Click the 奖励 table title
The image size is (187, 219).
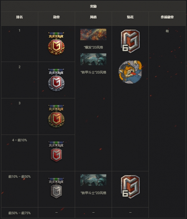pos(93,6)
